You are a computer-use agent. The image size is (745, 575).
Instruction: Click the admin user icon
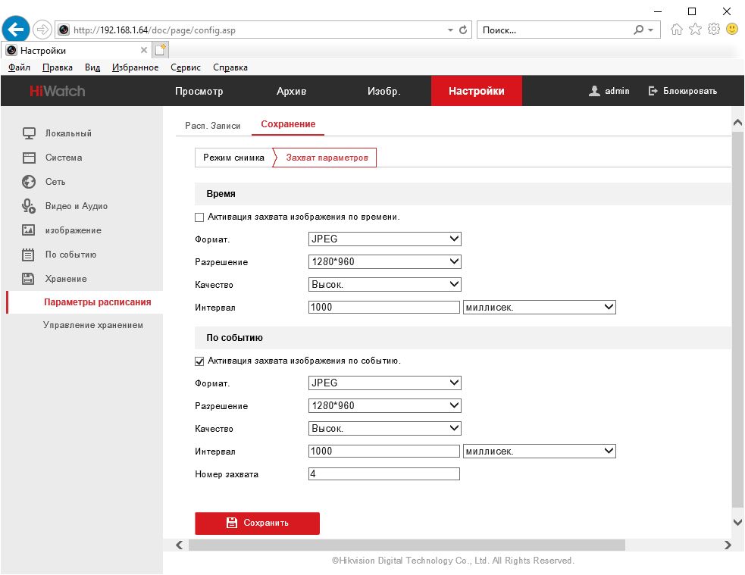pyautogui.click(x=594, y=91)
